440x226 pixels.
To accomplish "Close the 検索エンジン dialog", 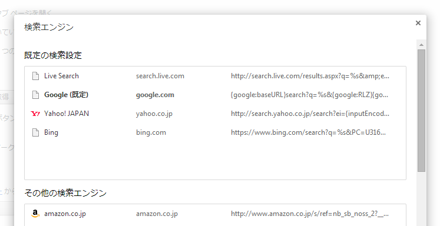I will coord(418,23).
